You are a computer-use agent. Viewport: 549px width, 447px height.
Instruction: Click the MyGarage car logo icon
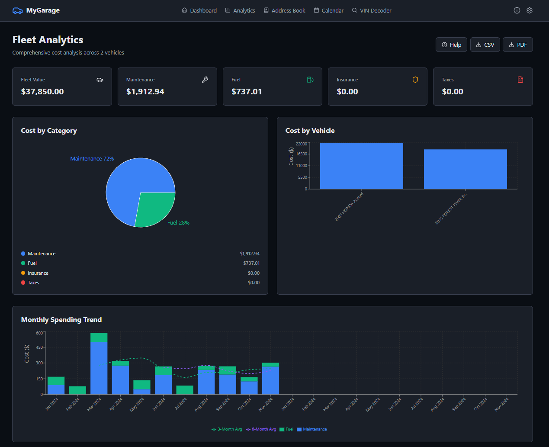click(x=17, y=10)
